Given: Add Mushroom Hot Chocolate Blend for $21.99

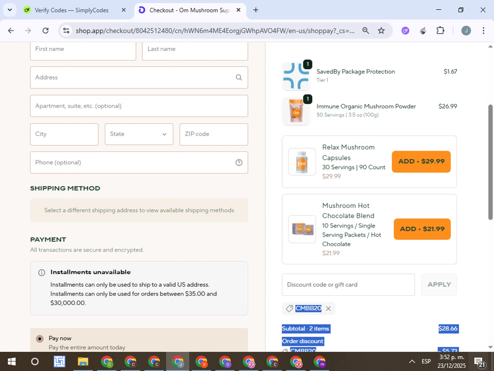Looking at the screenshot, I should pyautogui.click(x=422, y=229).
